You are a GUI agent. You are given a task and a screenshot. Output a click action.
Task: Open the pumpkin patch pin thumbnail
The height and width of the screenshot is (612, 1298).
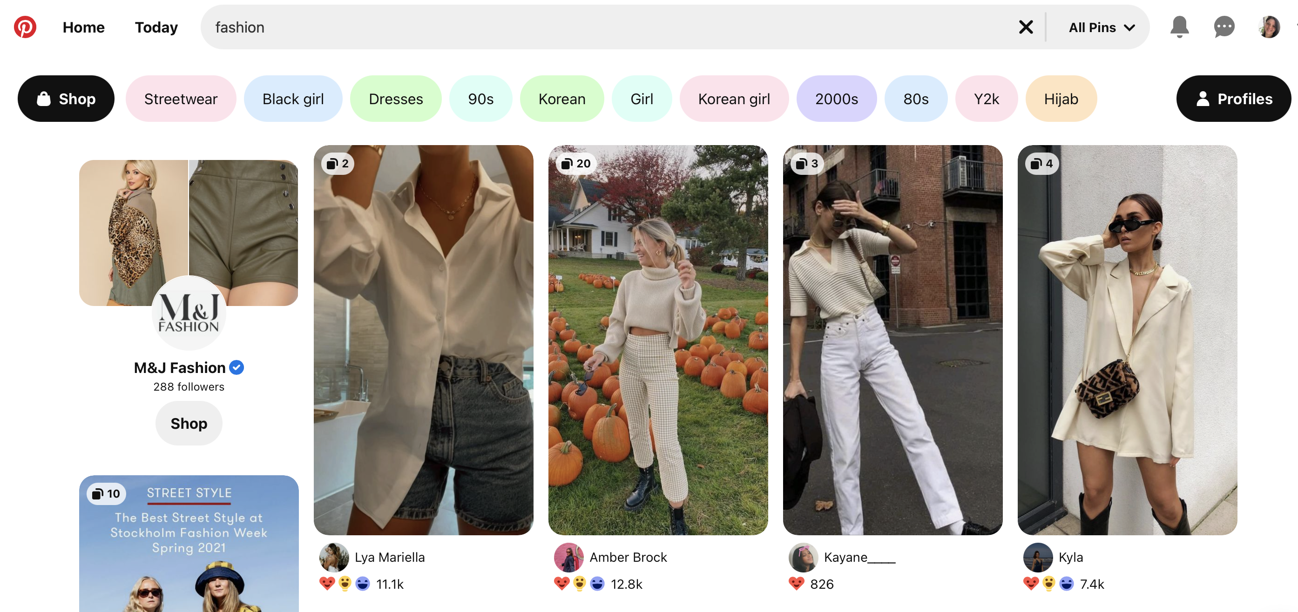tap(657, 340)
